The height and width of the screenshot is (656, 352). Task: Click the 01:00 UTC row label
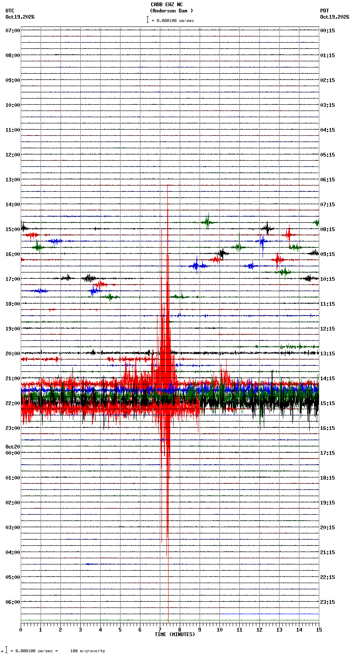[x=13, y=478]
